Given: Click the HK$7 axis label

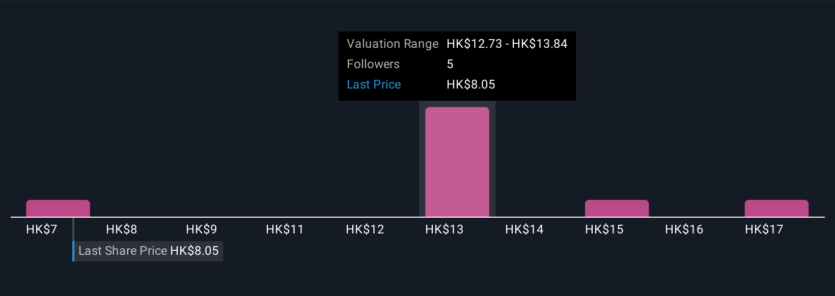Looking at the screenshot, I should click(x=42, y=229).
